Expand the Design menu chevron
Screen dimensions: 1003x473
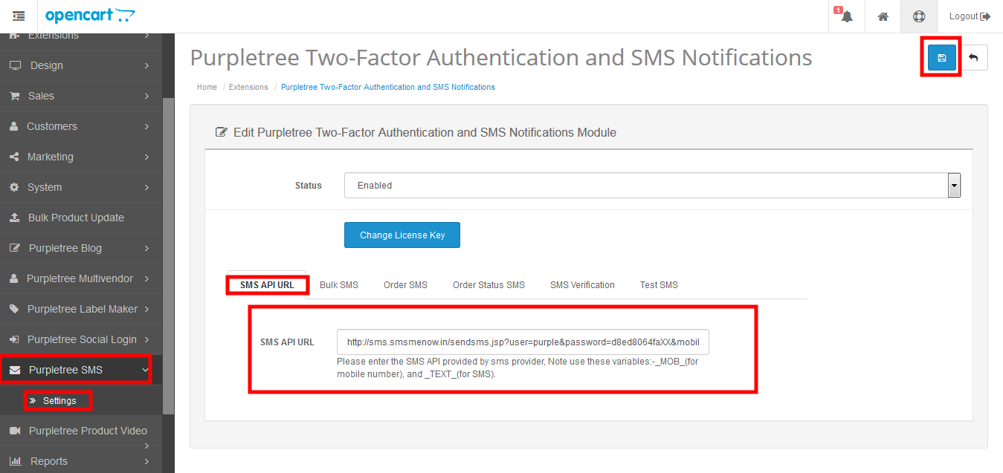[x=147, y=65]
